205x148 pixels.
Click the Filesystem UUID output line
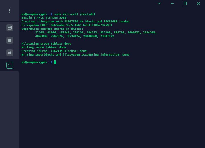click(x=67, y=25)
